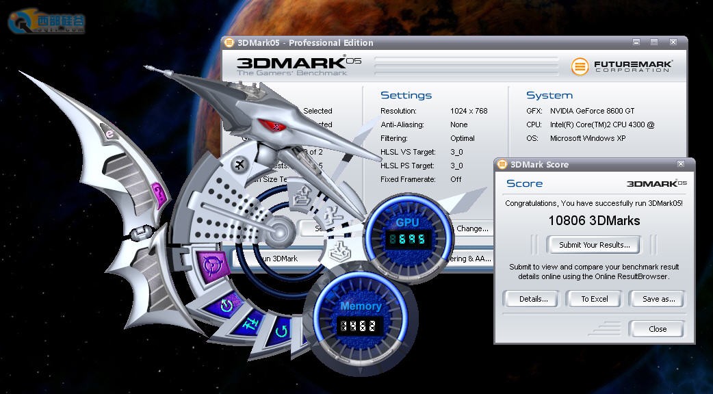713x394 pixels.
Task: Minimize the 3DMark05 Professional Edition window
Action: tap(636, 42)
